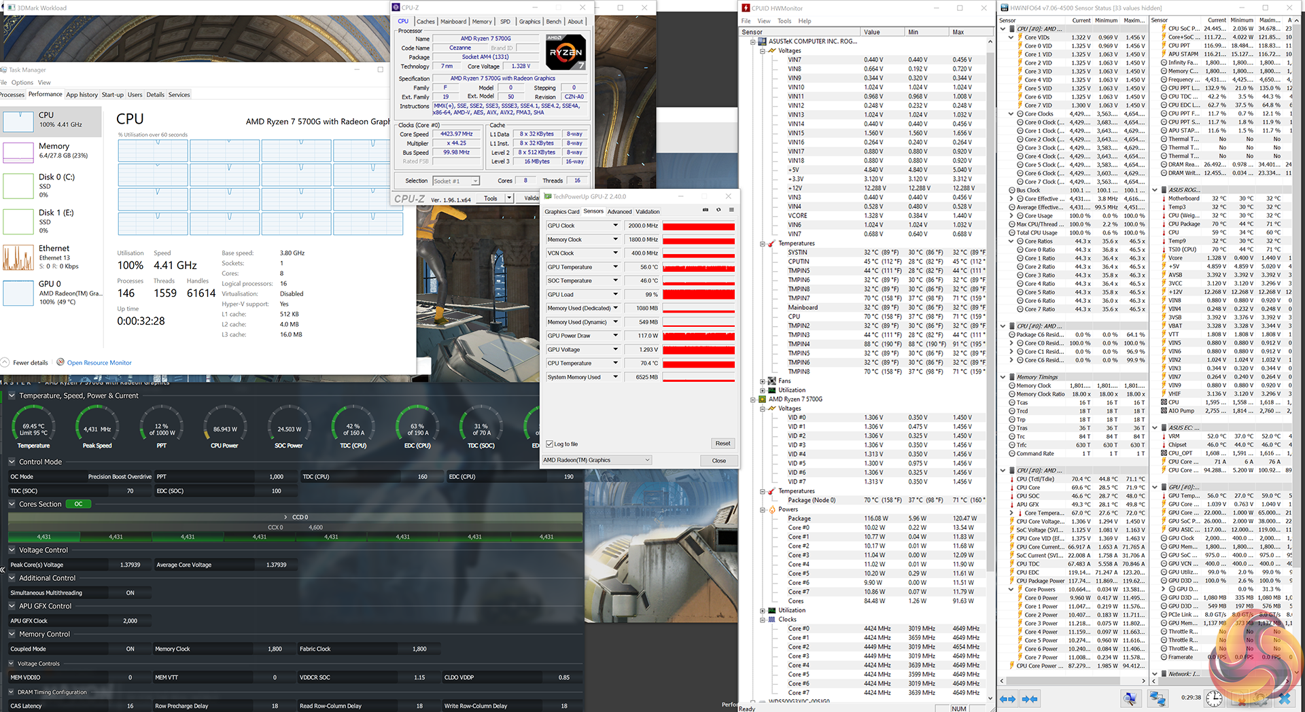The height and width of the screenshot is (712, 1305).
Task: Open Resource Monitor link in Task Manager
Action: pyautogui.click(x=99, y=363)
